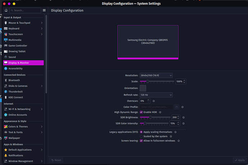This screenshot has width=248, height=165.
Task: Expand the Text & Fonts chevron
Action: click(x=42, y=132)
